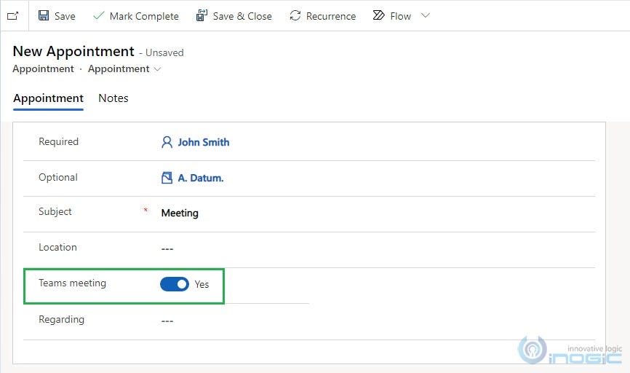Open the John Smith attendee link
This screenshot has height=373, width=630.
coord(203,142)
